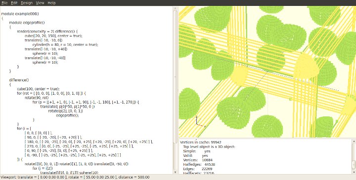
Task: Click the '[ 180, 0, [ [-20, -25]' line
Action: 89,142
